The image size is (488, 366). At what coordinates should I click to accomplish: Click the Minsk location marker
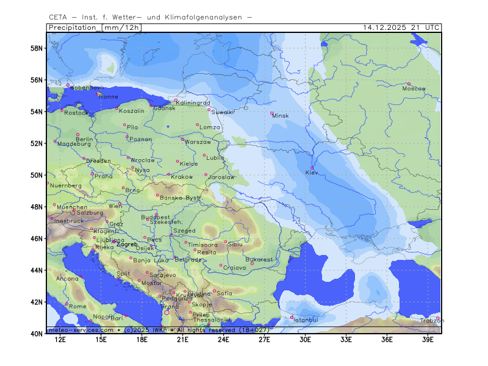pyautogui.click(x=272, y=113)
